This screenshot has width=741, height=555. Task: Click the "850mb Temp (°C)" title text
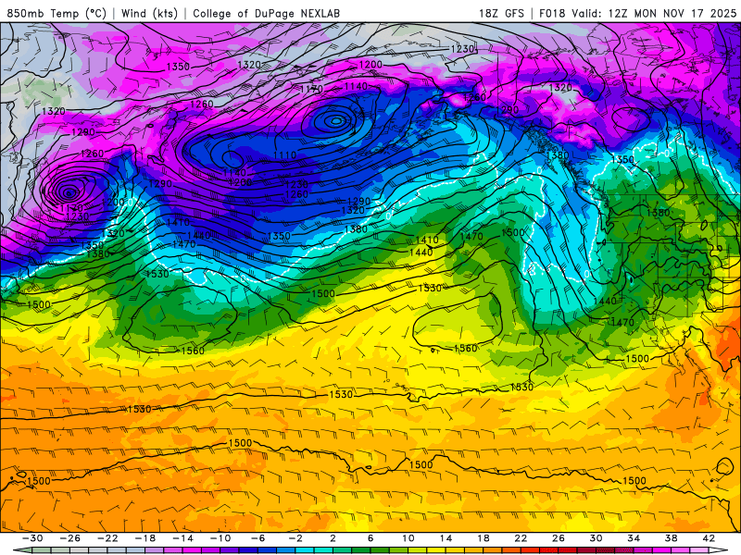(x=57, y=13)
